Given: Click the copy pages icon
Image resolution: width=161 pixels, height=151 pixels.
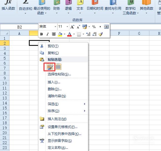Looking at the screenshot, I should (42, 53).
